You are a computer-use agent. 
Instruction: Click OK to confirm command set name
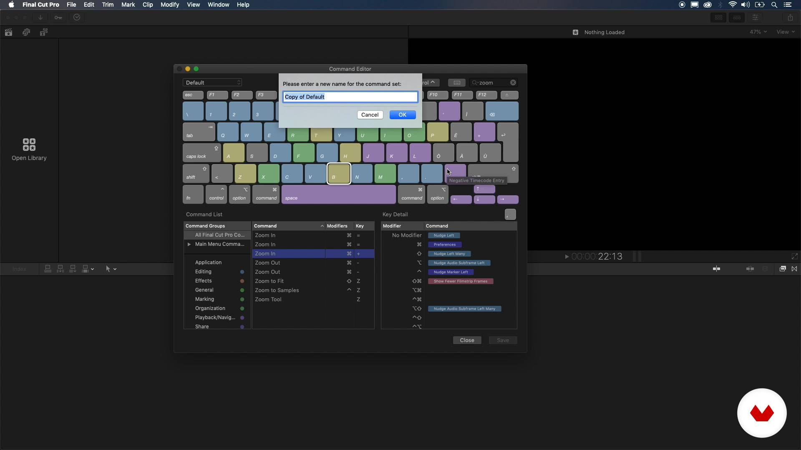(x=403, y=115)
